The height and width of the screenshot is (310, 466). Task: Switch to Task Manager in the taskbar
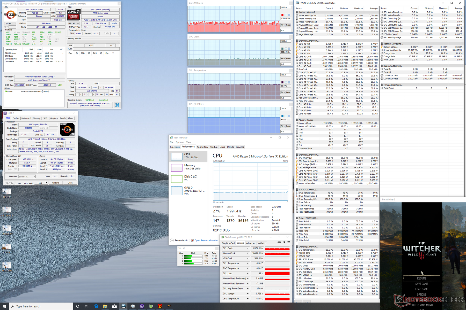coord(133,306)
